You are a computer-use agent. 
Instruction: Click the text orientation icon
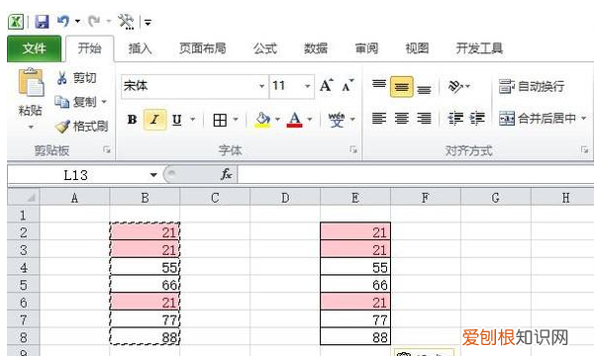455,87
